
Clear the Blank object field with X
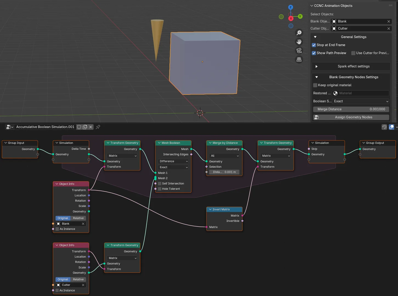388,21
